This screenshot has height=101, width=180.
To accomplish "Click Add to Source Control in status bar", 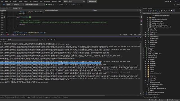I will tap(157, 100).
